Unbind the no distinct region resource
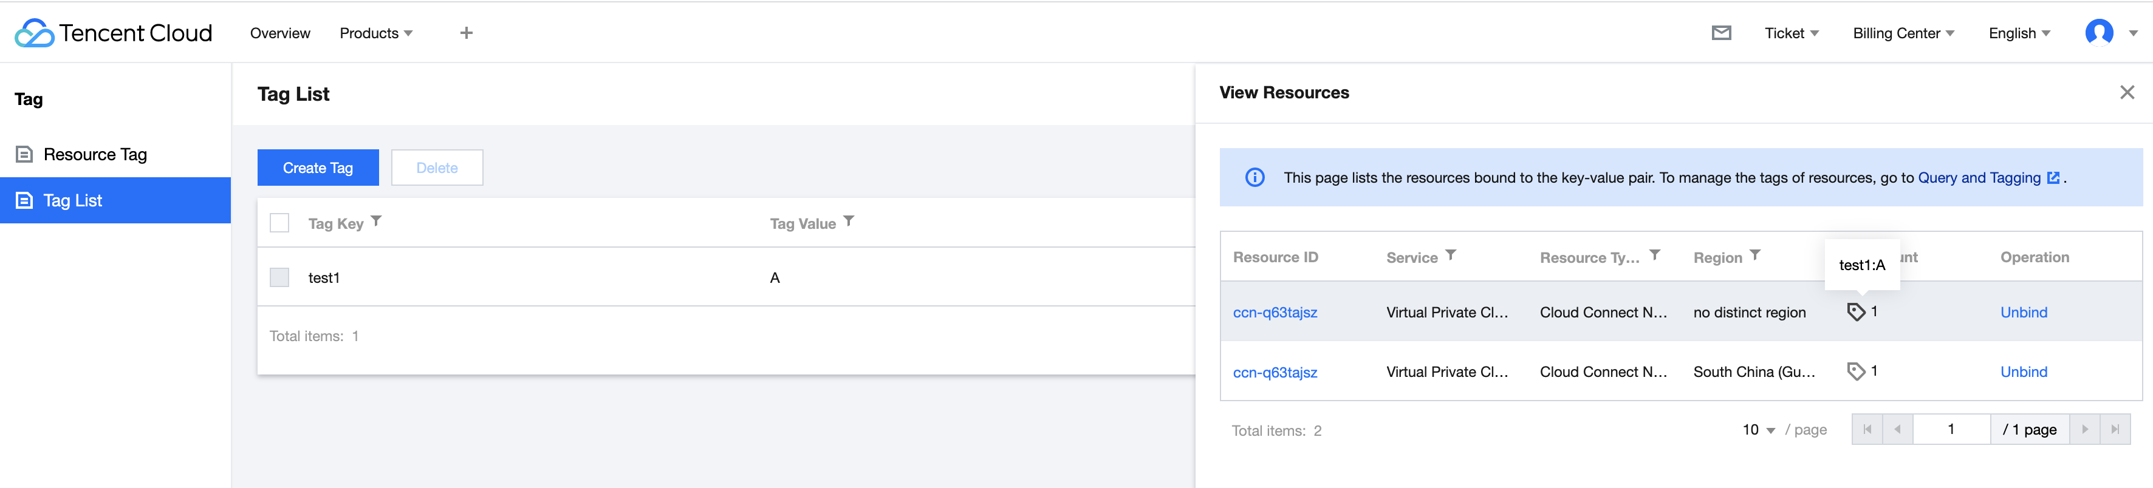This screenshot has height=488, width=2153. [2024, 313]
